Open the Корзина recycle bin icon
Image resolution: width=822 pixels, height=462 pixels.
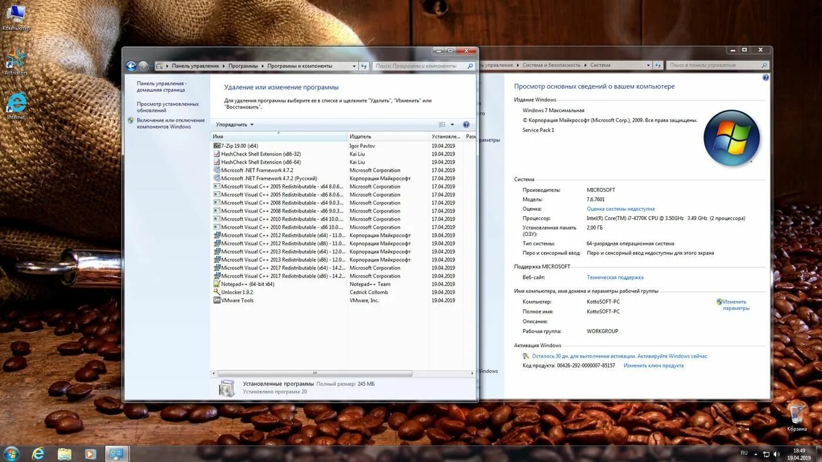797,417
